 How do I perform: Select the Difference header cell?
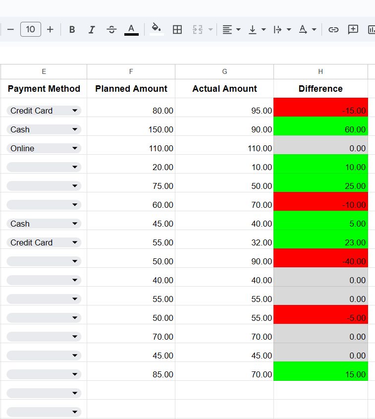[321, 88]
